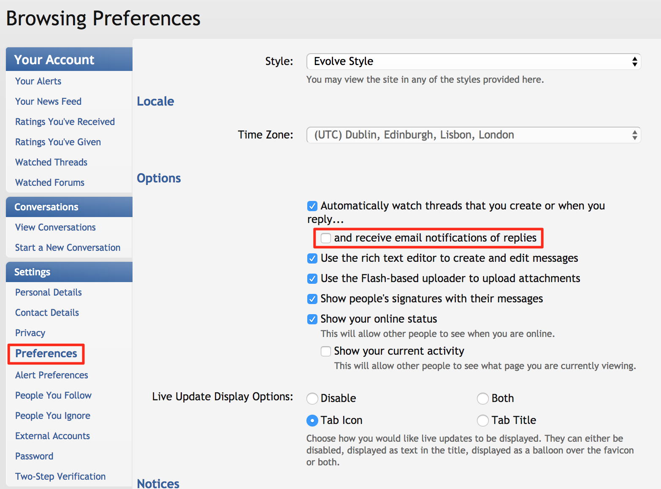The image size is (661, 489).
Task: Uncheck show people's signatures option
Action: coord(312,299)
